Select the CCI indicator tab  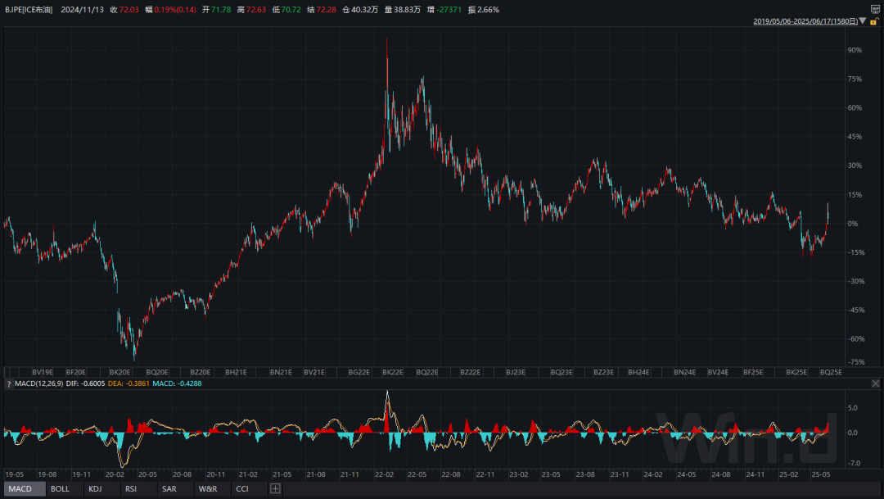242,488
